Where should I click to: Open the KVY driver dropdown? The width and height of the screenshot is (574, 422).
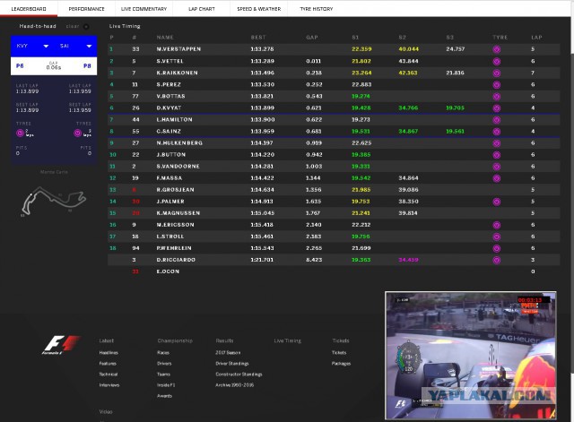point(32,46)
